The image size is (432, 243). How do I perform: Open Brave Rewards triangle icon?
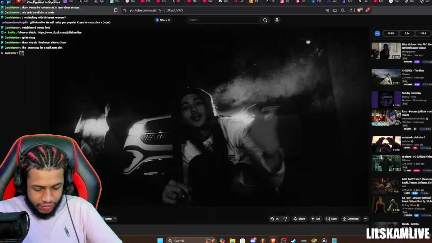click(x=367, y=10)
